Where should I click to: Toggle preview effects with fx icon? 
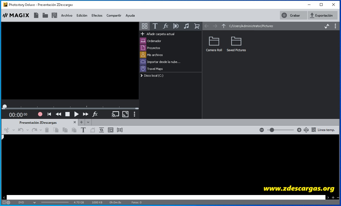pos(95,114)
